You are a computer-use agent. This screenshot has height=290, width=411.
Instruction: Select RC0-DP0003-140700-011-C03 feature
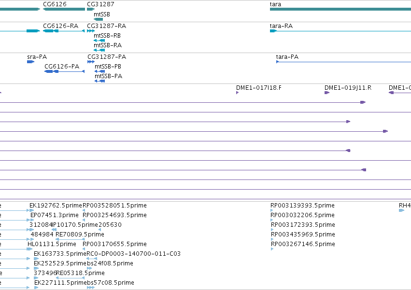tap(92, 259)
